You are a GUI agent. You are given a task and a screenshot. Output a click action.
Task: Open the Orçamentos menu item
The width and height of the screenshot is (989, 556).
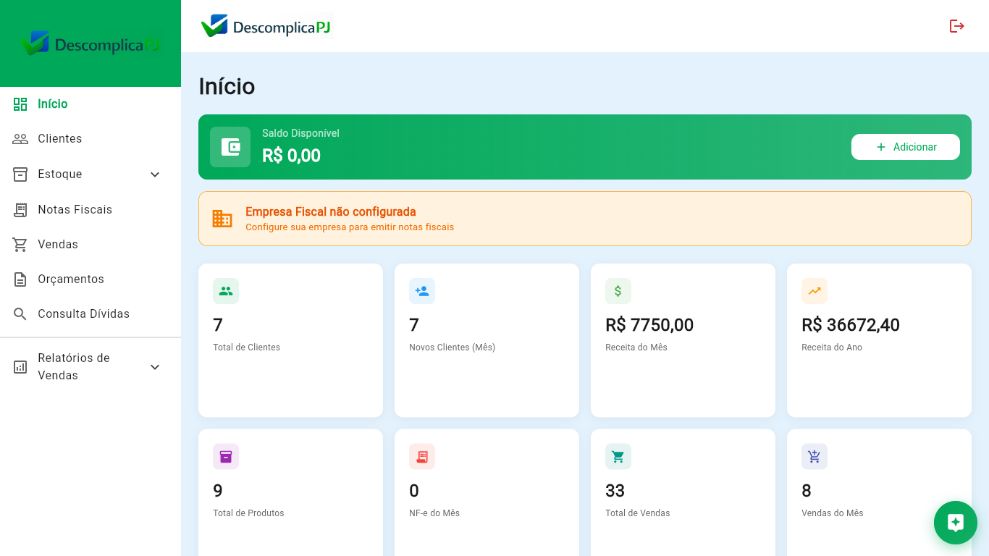(91, 279)
